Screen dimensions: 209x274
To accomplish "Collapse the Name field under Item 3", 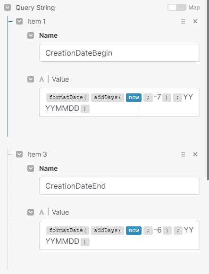I will coord(31,168).
